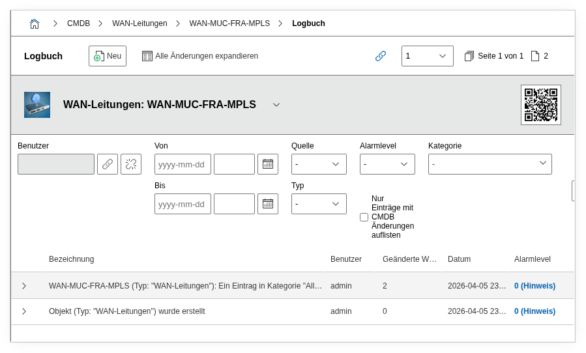The width and height of the screenshot is (586, 353).
Task: Click the attach user link icon
Action: click(x=108, y=164)
